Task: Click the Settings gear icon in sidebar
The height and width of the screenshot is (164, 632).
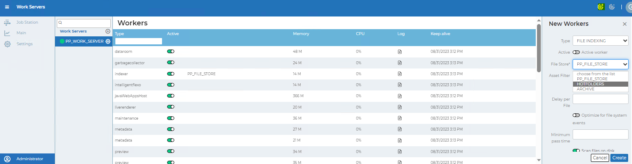Action: [7, 44]
